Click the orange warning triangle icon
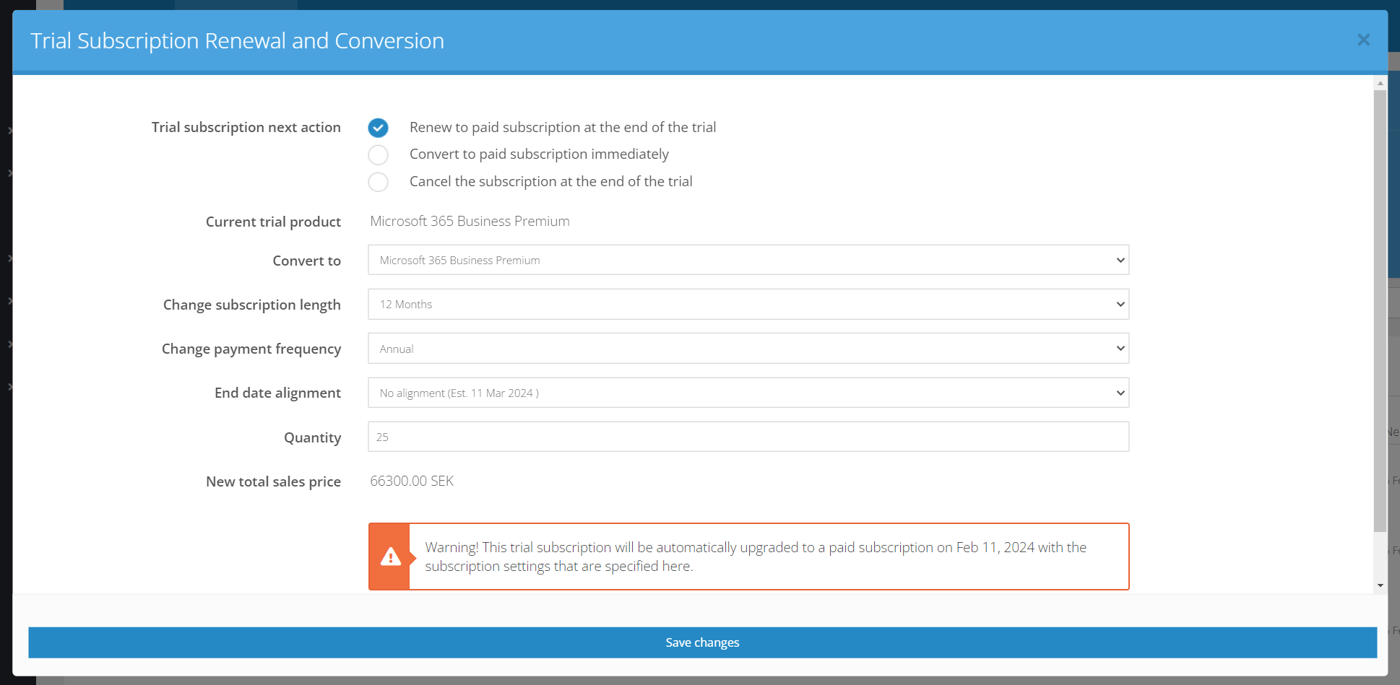The height and width of the screenshot is (685, 1400). click(391, 557)
